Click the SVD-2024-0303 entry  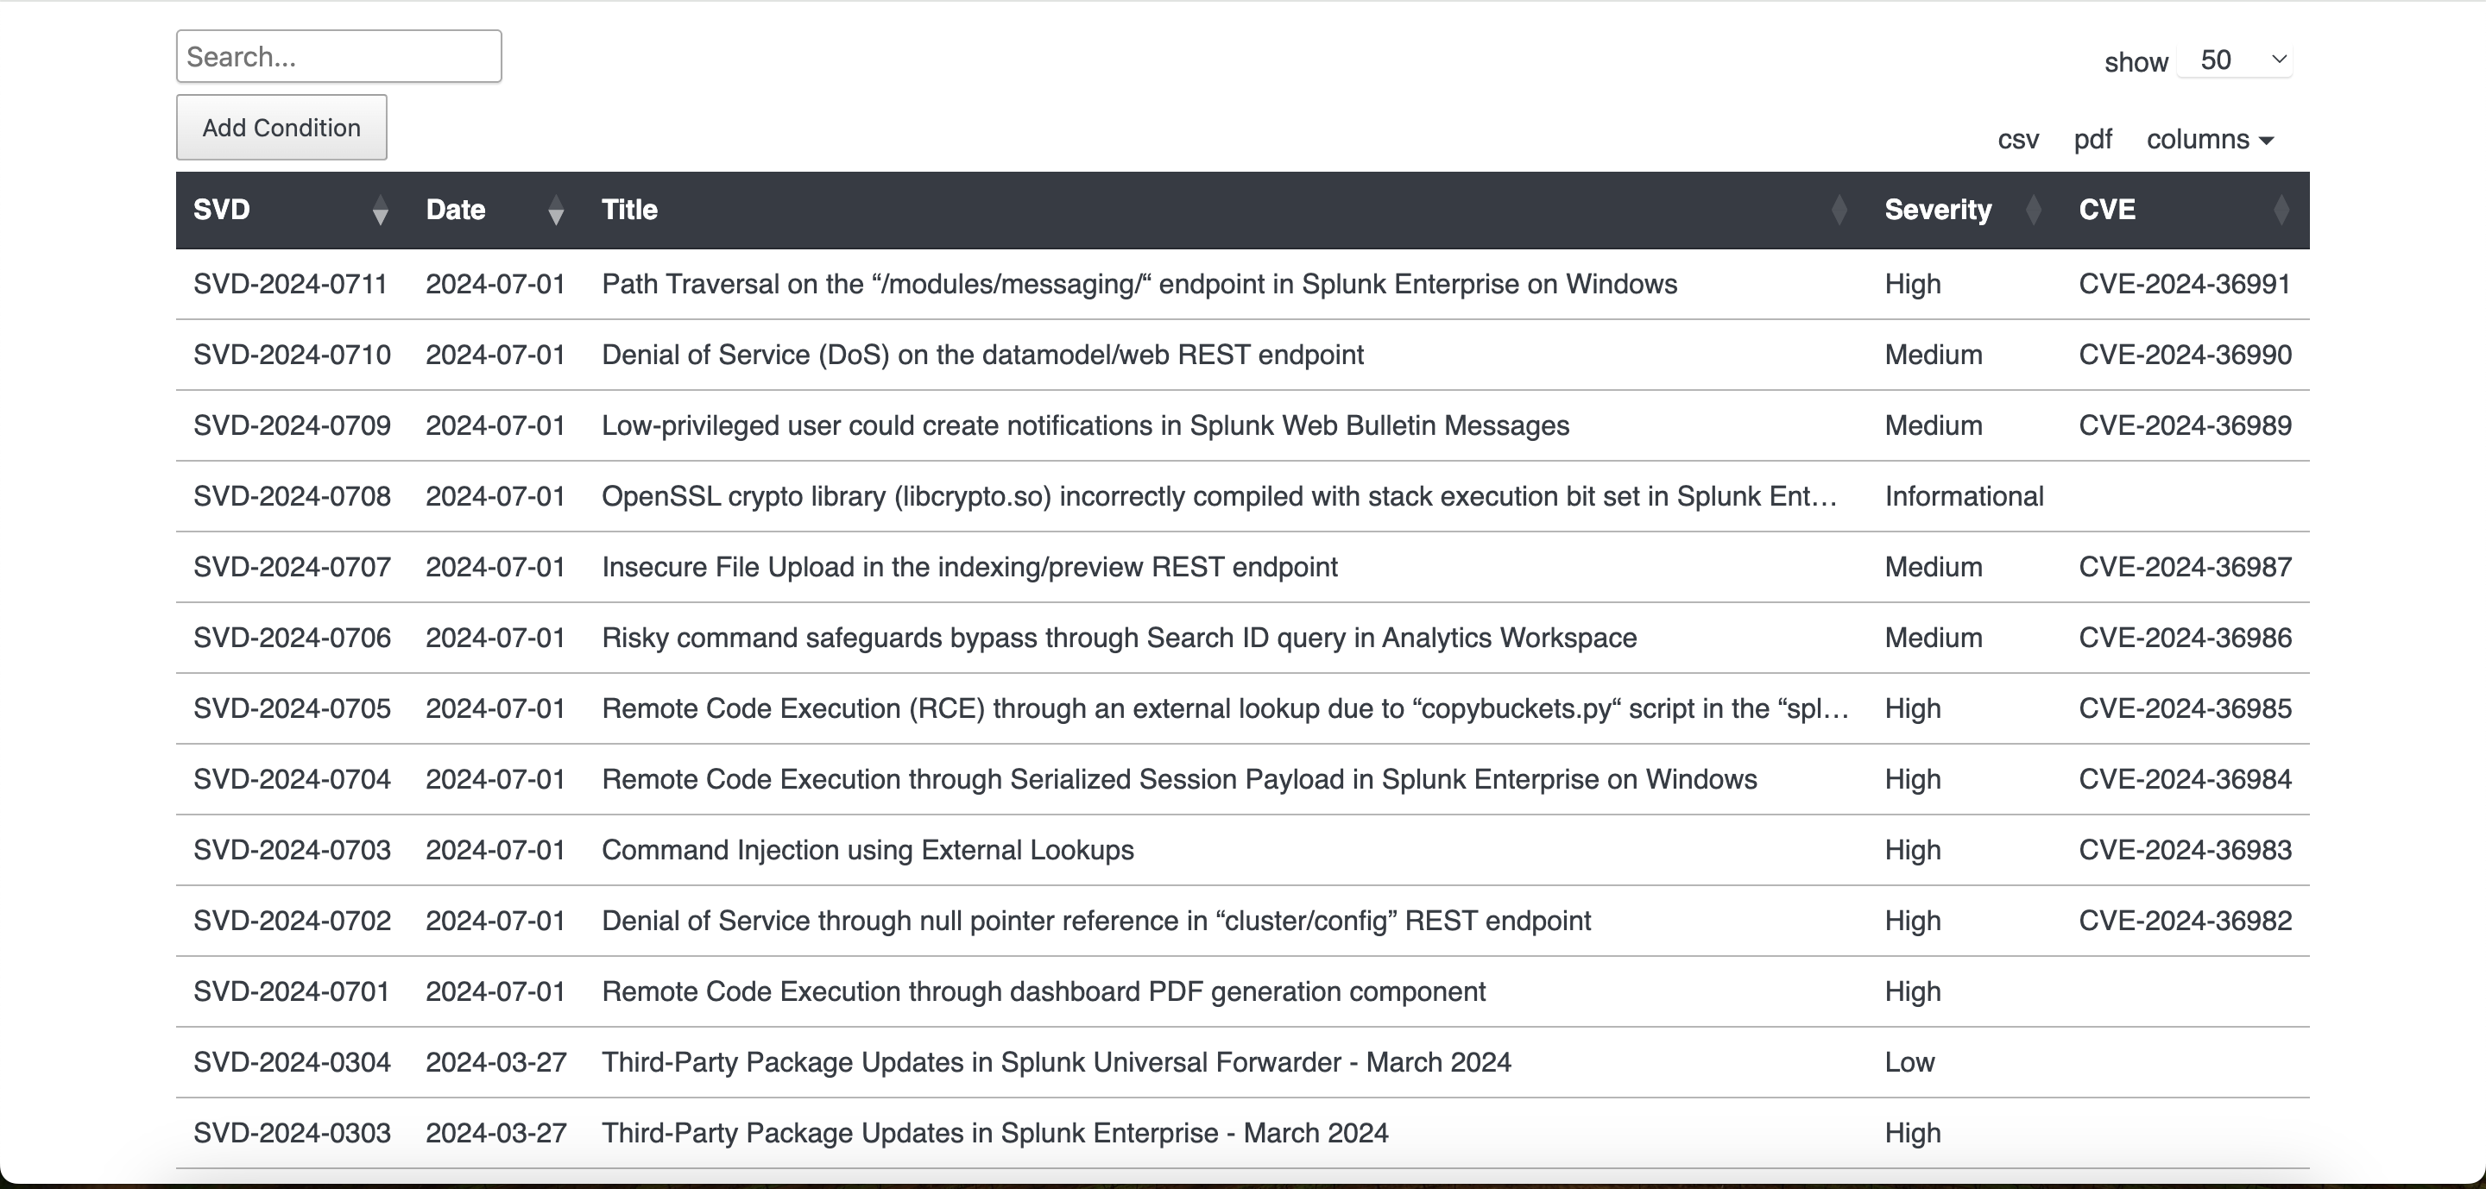(292, 1133)
